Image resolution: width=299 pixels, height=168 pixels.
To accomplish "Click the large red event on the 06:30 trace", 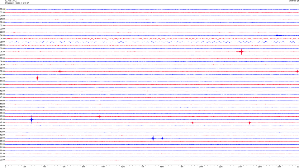I will pyautogui.click(x=241, y=52).
